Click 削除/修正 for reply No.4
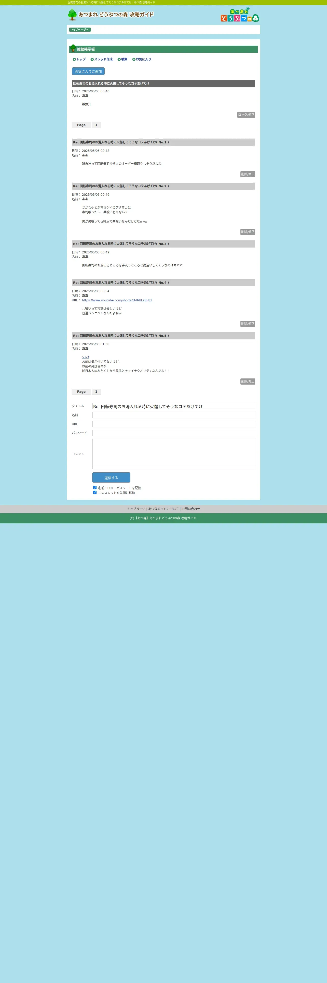Viewport: 327px width, 983px height. point(248,324)
